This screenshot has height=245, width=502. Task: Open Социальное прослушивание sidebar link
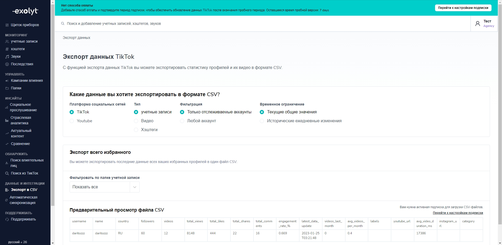tap(24, 107)
